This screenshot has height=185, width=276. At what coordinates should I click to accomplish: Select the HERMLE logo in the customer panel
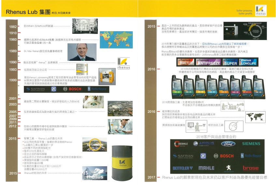[x=181, y=144]
